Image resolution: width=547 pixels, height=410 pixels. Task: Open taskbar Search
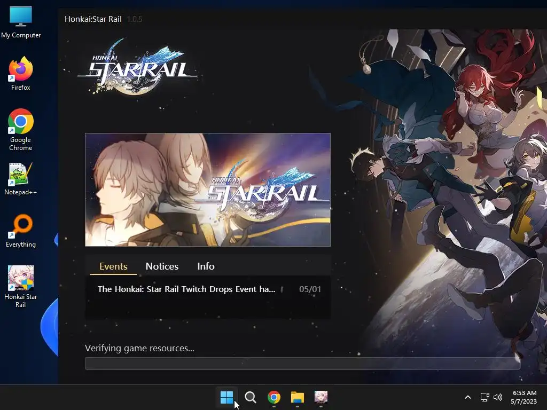(x=250, y=397)
